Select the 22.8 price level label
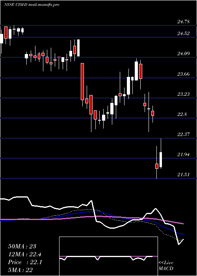The height and width of the screenshot is (276, 197). click(x=182, y=114)
